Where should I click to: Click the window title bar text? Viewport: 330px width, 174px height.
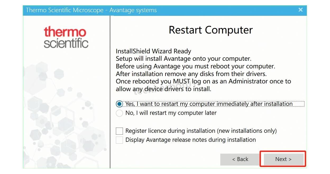(x=91, y=10)
